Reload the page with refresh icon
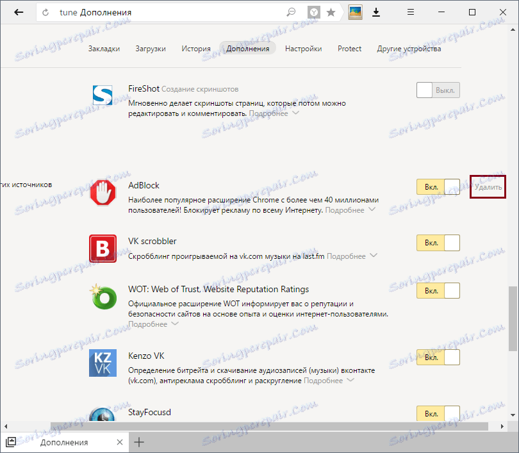This screenshot has width=519, height=453. (x=45, y=13)
